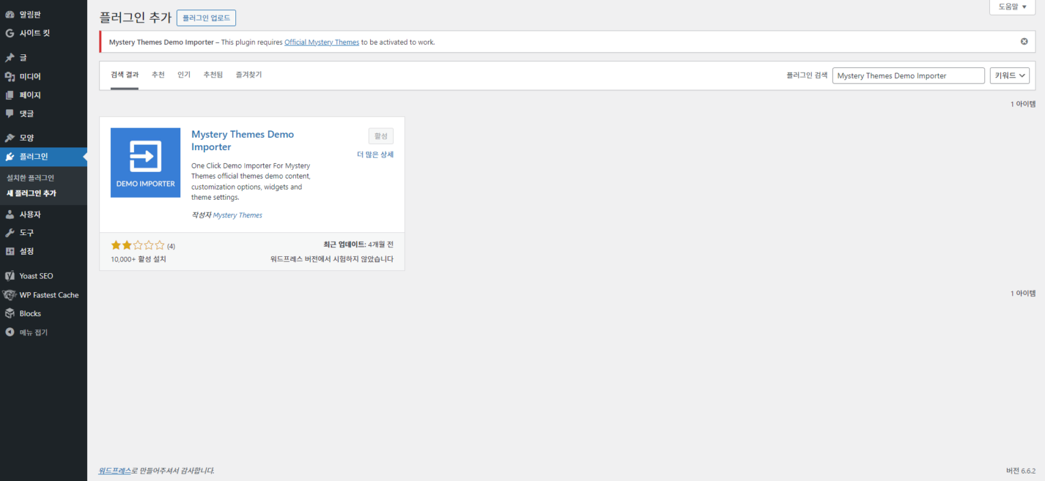Click the Demo Importer plugin thumbnail
This screenshot has height=481, width=1045.
point(146,163)
